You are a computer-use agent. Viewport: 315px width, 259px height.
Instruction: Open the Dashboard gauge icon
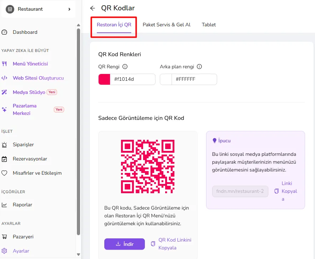tap(4, 32)
